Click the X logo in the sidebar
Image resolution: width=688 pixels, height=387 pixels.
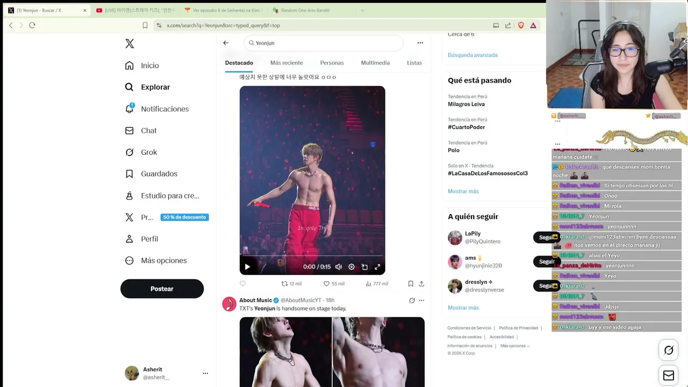[130, 44]
